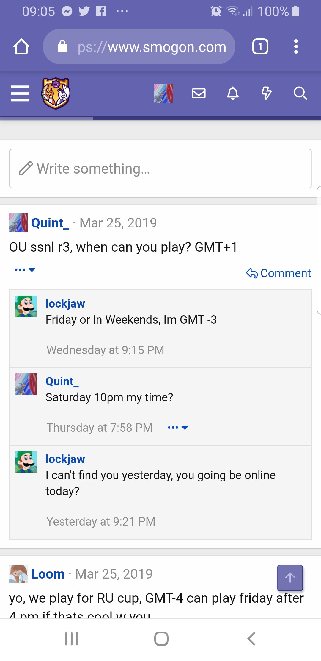The image size is (321, 661).
Task: Tap the Smogon shield logo
Action: click(x=56, y=93)
